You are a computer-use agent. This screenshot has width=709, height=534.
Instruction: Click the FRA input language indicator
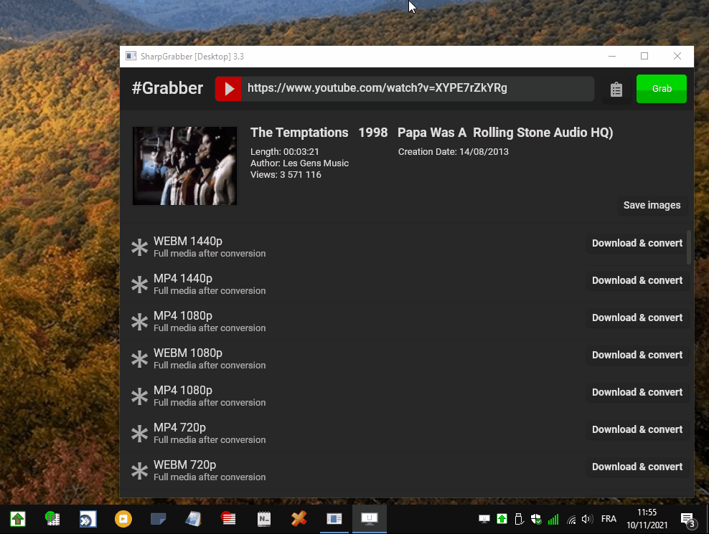(x=609, y=519)
